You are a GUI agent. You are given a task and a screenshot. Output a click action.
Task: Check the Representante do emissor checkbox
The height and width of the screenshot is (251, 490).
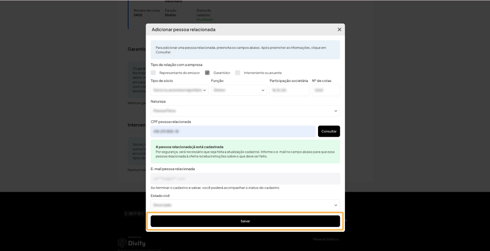coord(153,73)
